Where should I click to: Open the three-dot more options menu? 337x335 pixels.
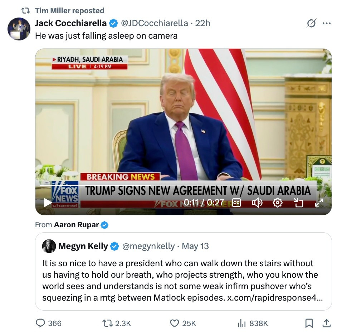click(x=327, y=23)
